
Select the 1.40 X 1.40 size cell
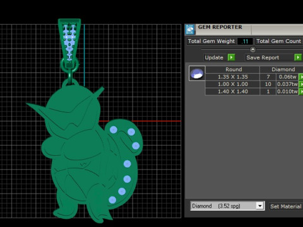233,91
